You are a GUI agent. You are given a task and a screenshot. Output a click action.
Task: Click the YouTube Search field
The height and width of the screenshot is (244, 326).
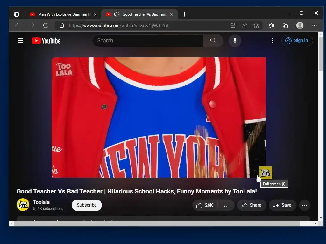point(148,40)
